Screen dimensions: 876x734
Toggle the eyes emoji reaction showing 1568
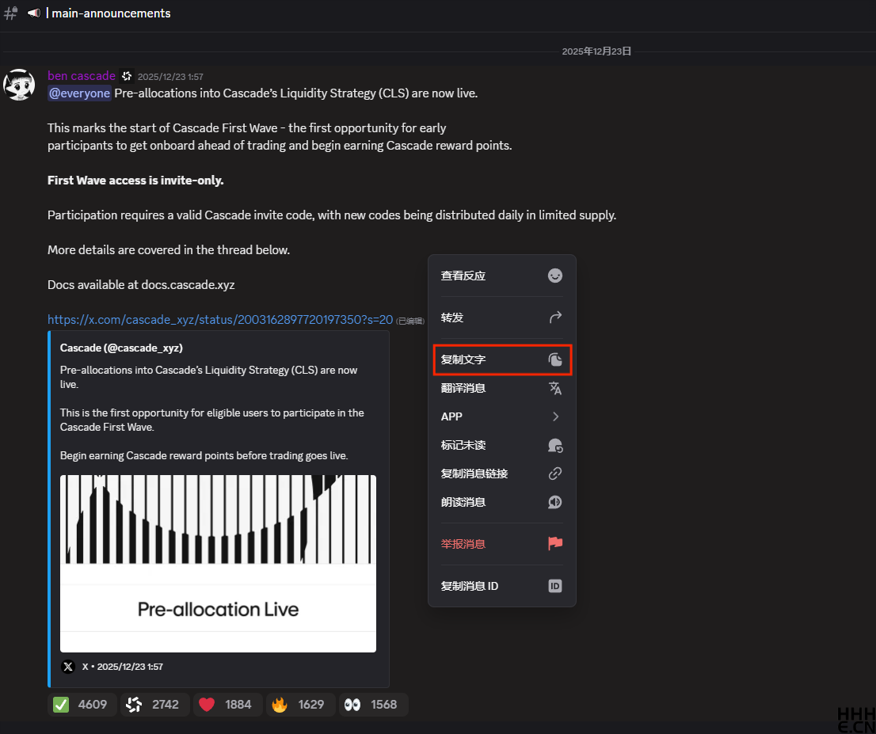(372, 704)
